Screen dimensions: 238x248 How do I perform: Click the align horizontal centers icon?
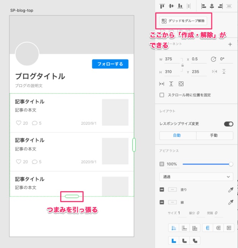(212, 6)
